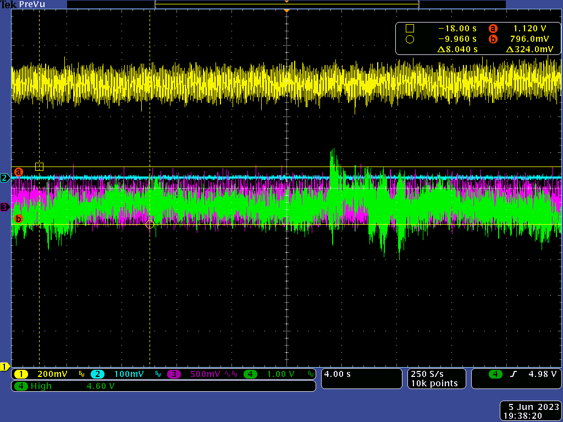The width and height of the screenshot is (563, 422).
Task: Click the record view bar at top
Action: point(286,4)
